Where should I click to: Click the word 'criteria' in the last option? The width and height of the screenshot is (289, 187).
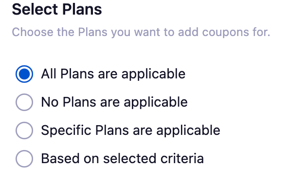(x=182, y=159)
